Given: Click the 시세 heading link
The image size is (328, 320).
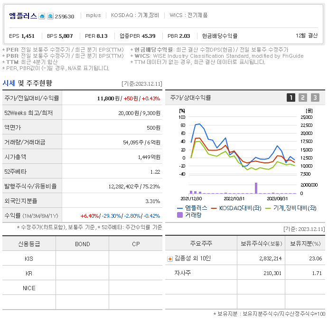Looking at the screenshot, I should point(9,83).
